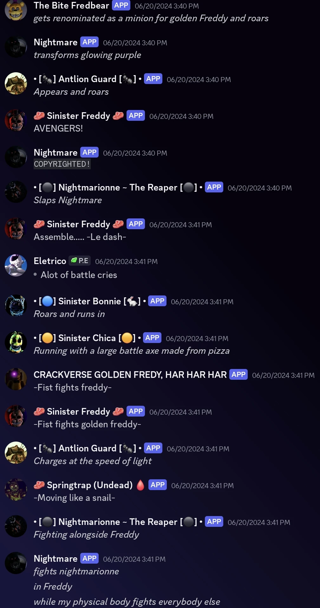Tap Sinister Chica's avatar
The width and height of the screenshot is (320, 608).
(x=16, y=342)
